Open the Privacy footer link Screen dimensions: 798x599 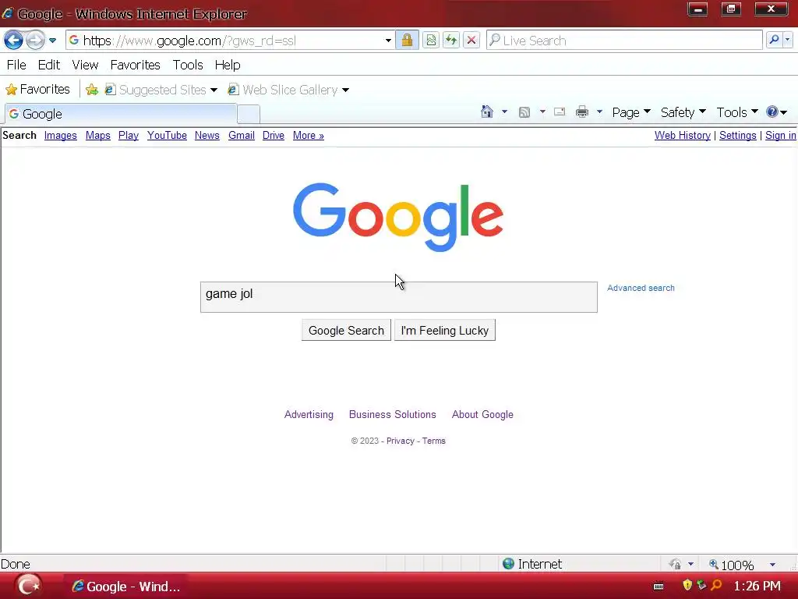click(400, 441)
